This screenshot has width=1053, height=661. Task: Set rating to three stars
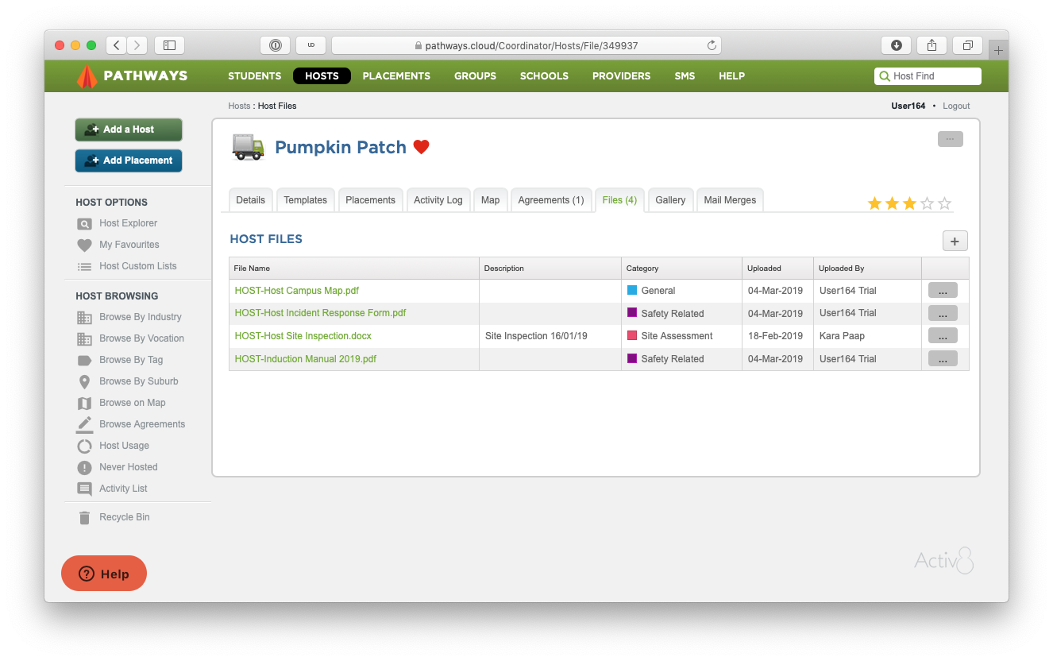click(x=909, y=203)
